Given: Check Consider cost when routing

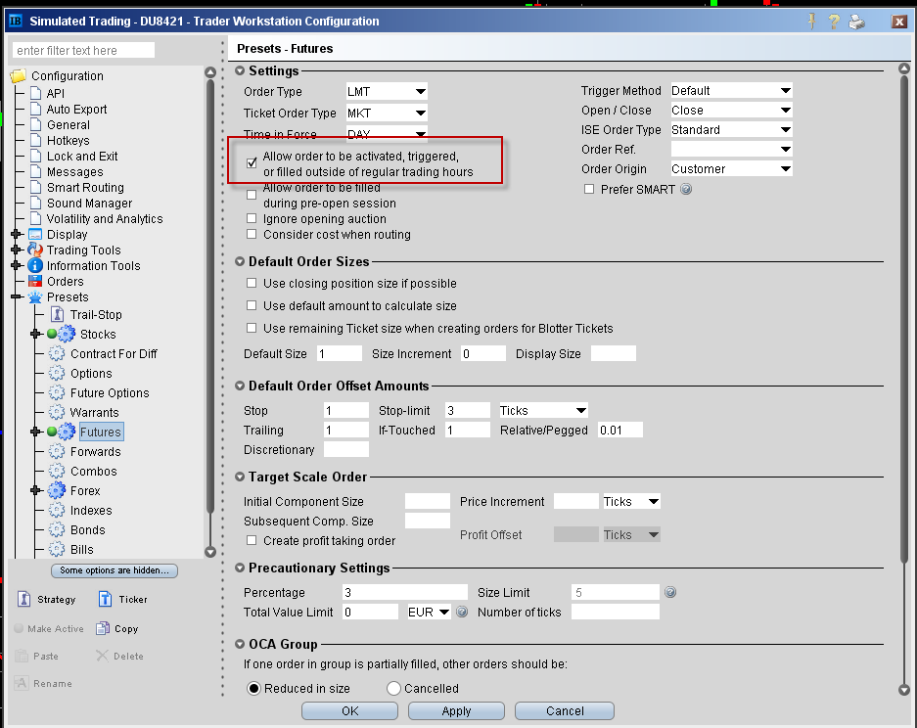Looking at the screenshot, I should (x=252, y=234).
